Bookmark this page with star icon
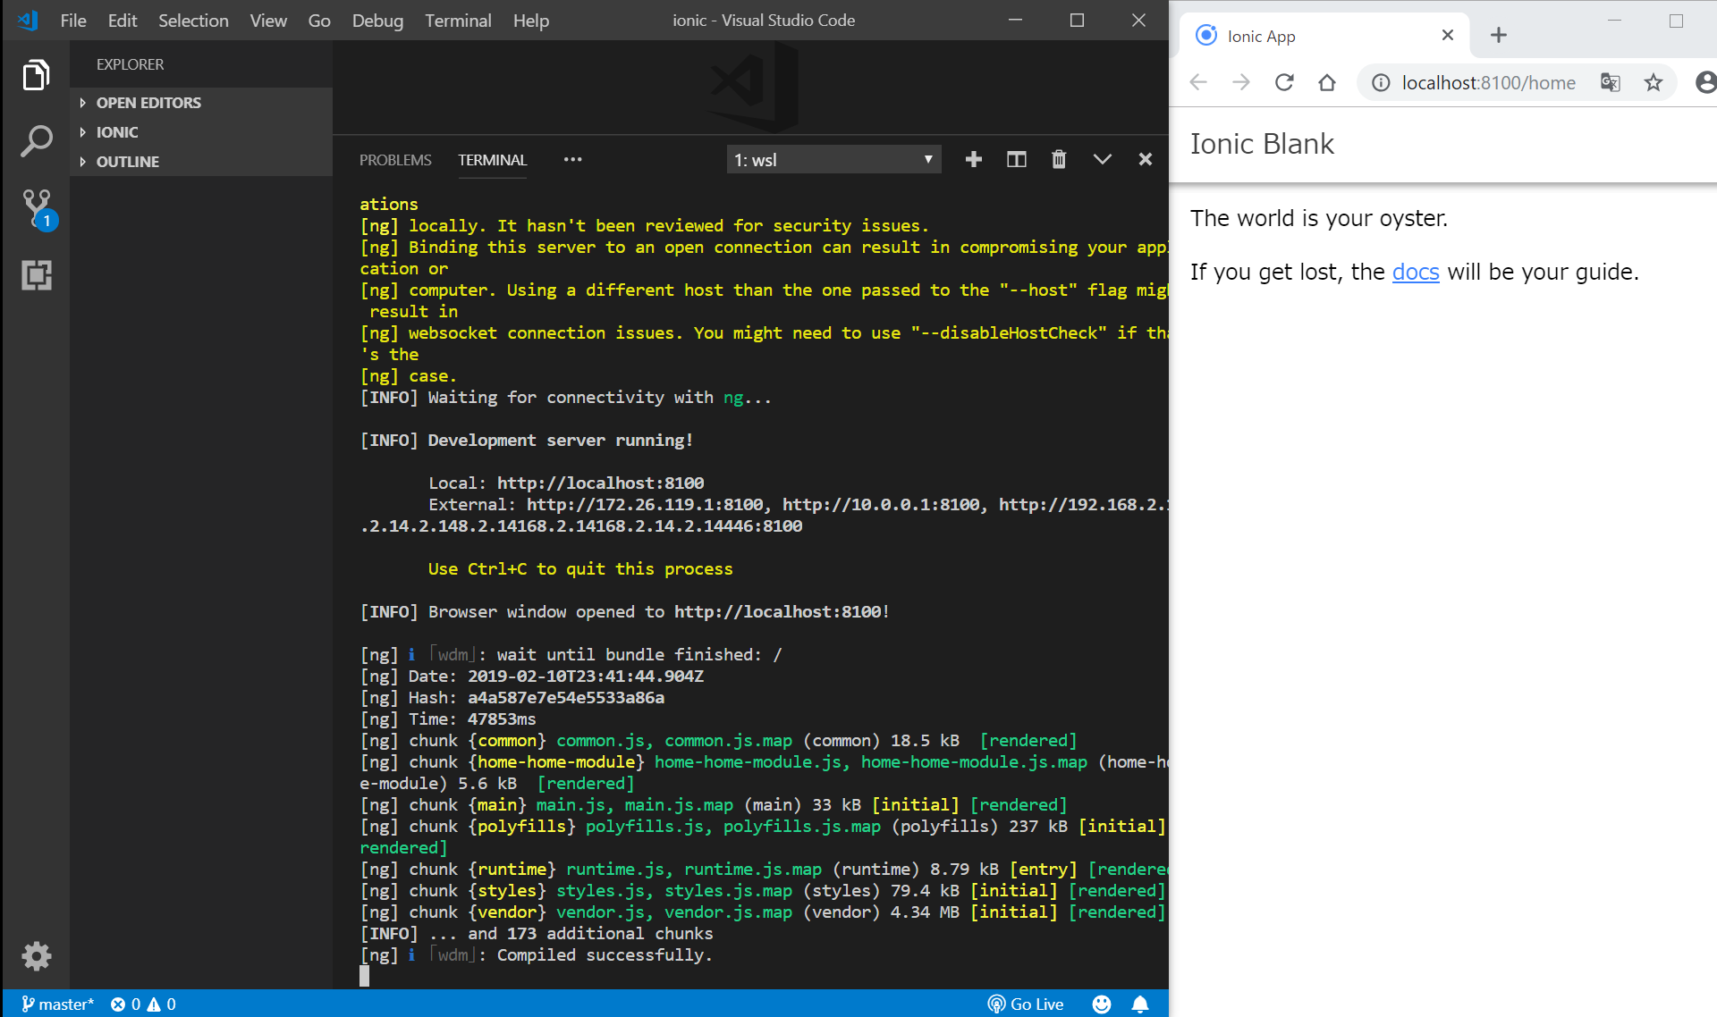 [x=1653, y=83]
